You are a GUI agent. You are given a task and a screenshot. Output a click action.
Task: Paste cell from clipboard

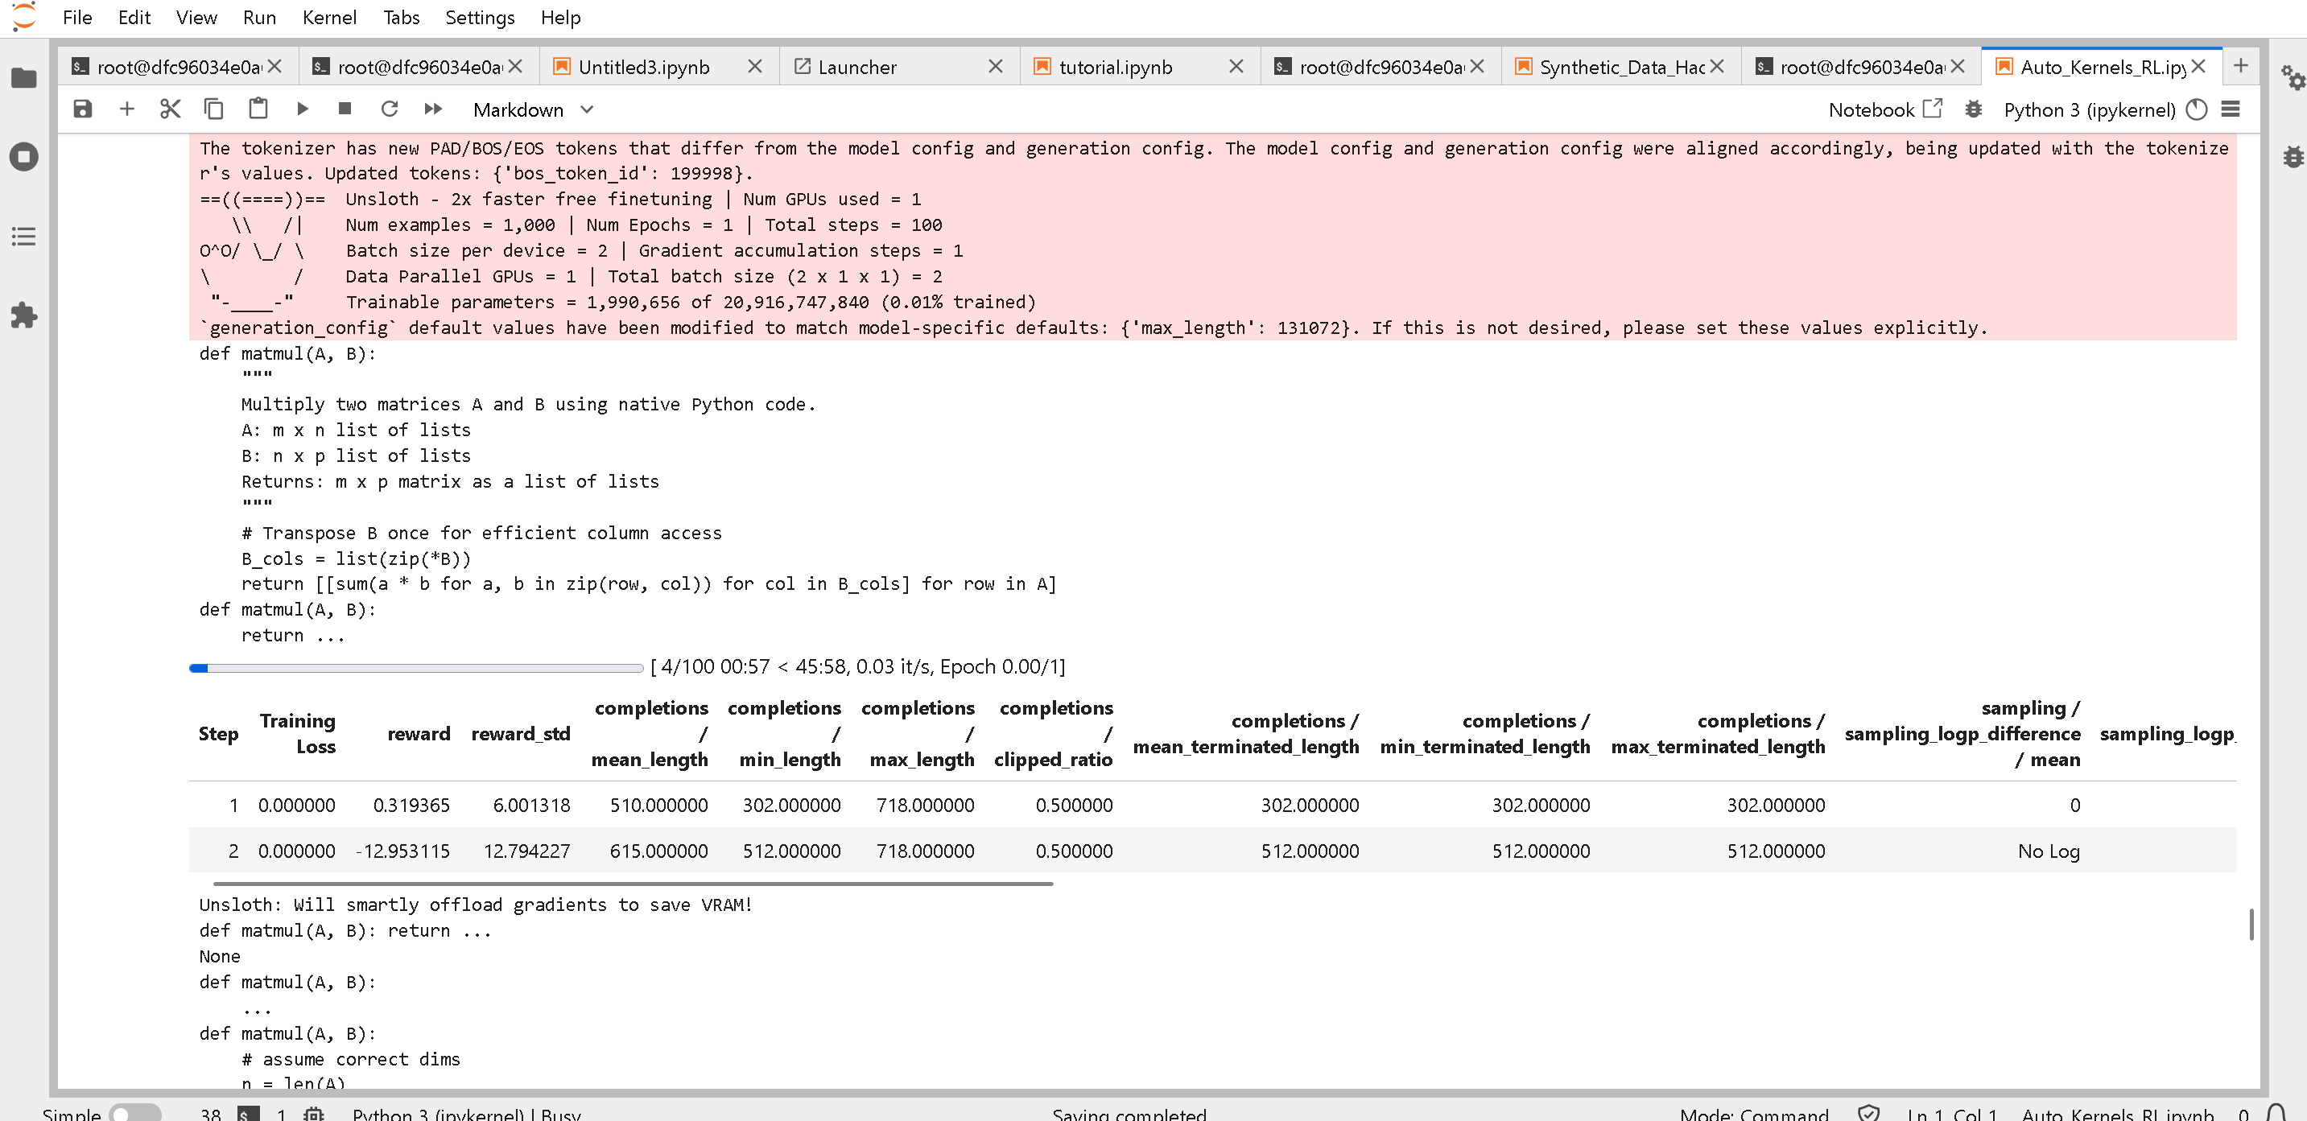click(x=258, y=109)
